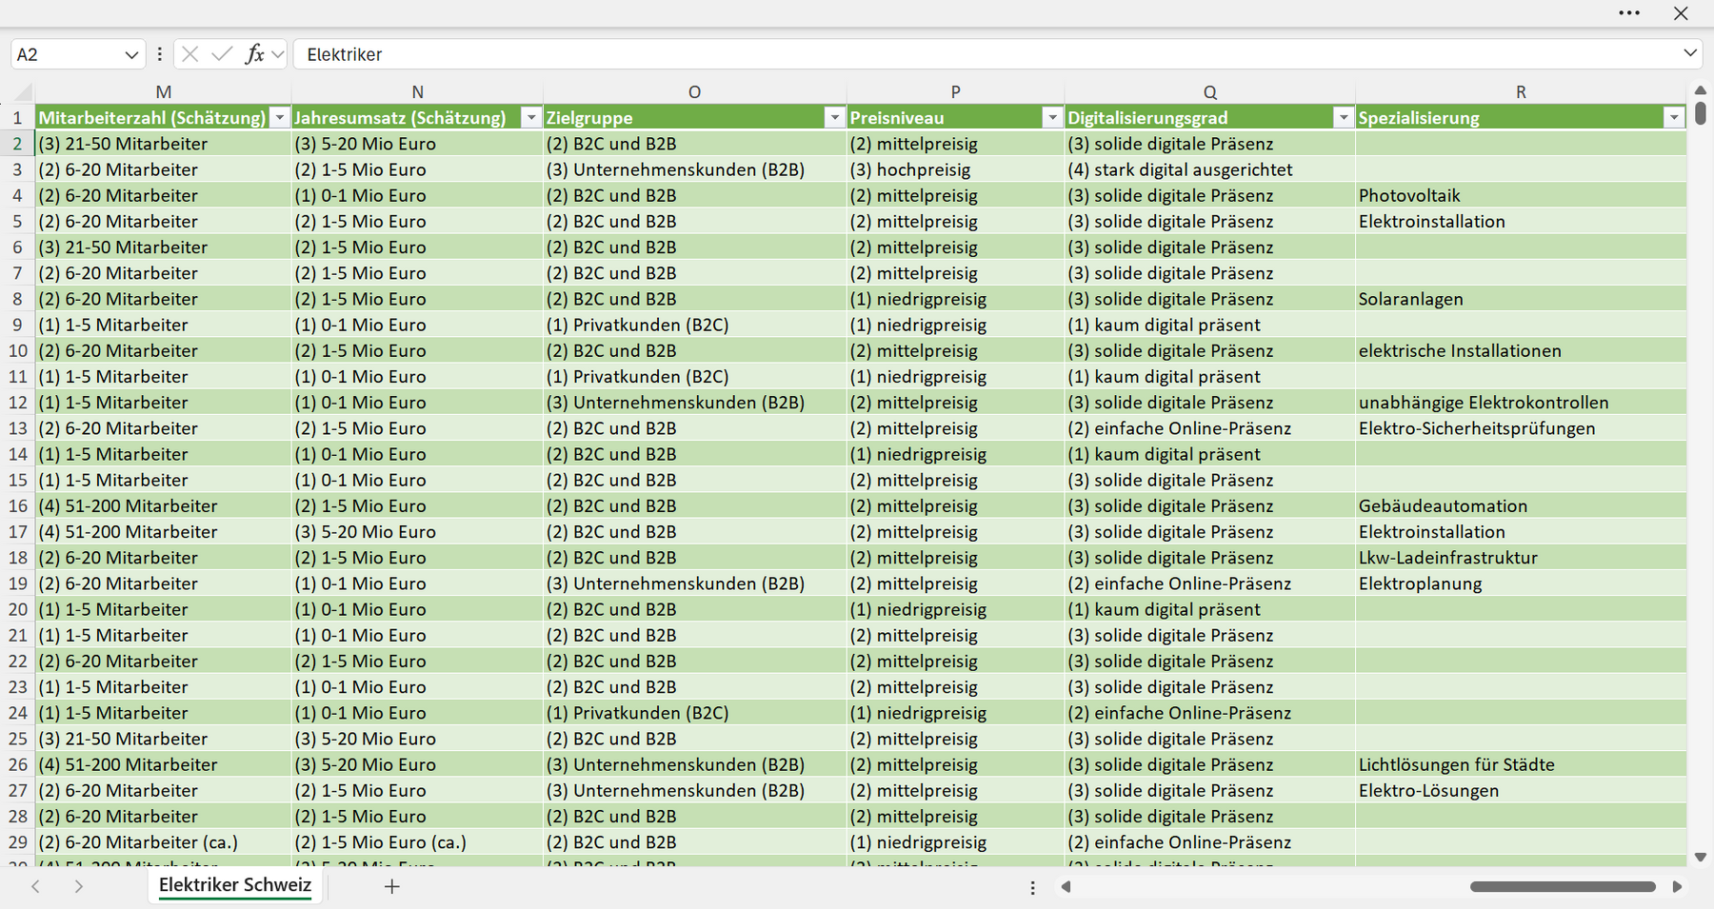This screenshot has height=909, width=1714.
Task: Click the vertical scrollbar's up arrow
Action: [x=1701, y=89]
